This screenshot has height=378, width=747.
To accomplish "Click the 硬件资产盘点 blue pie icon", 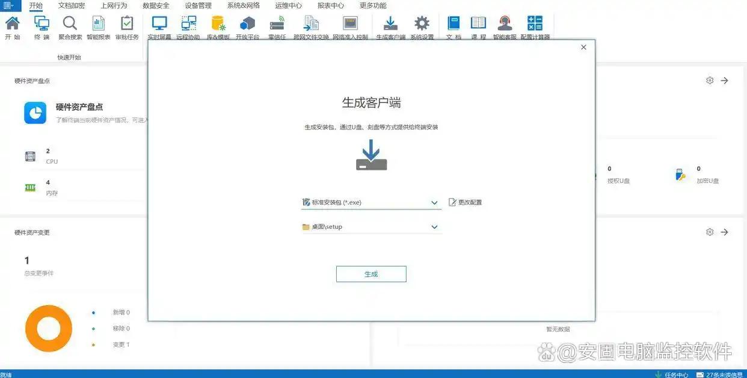I will pyautogui.click(x=35, y=113).
